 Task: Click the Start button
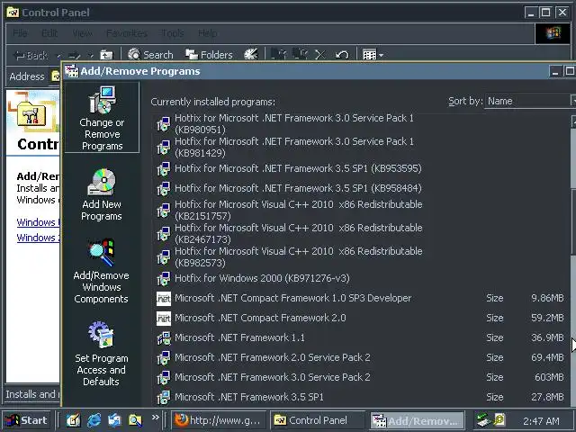(x=27, y=420)
